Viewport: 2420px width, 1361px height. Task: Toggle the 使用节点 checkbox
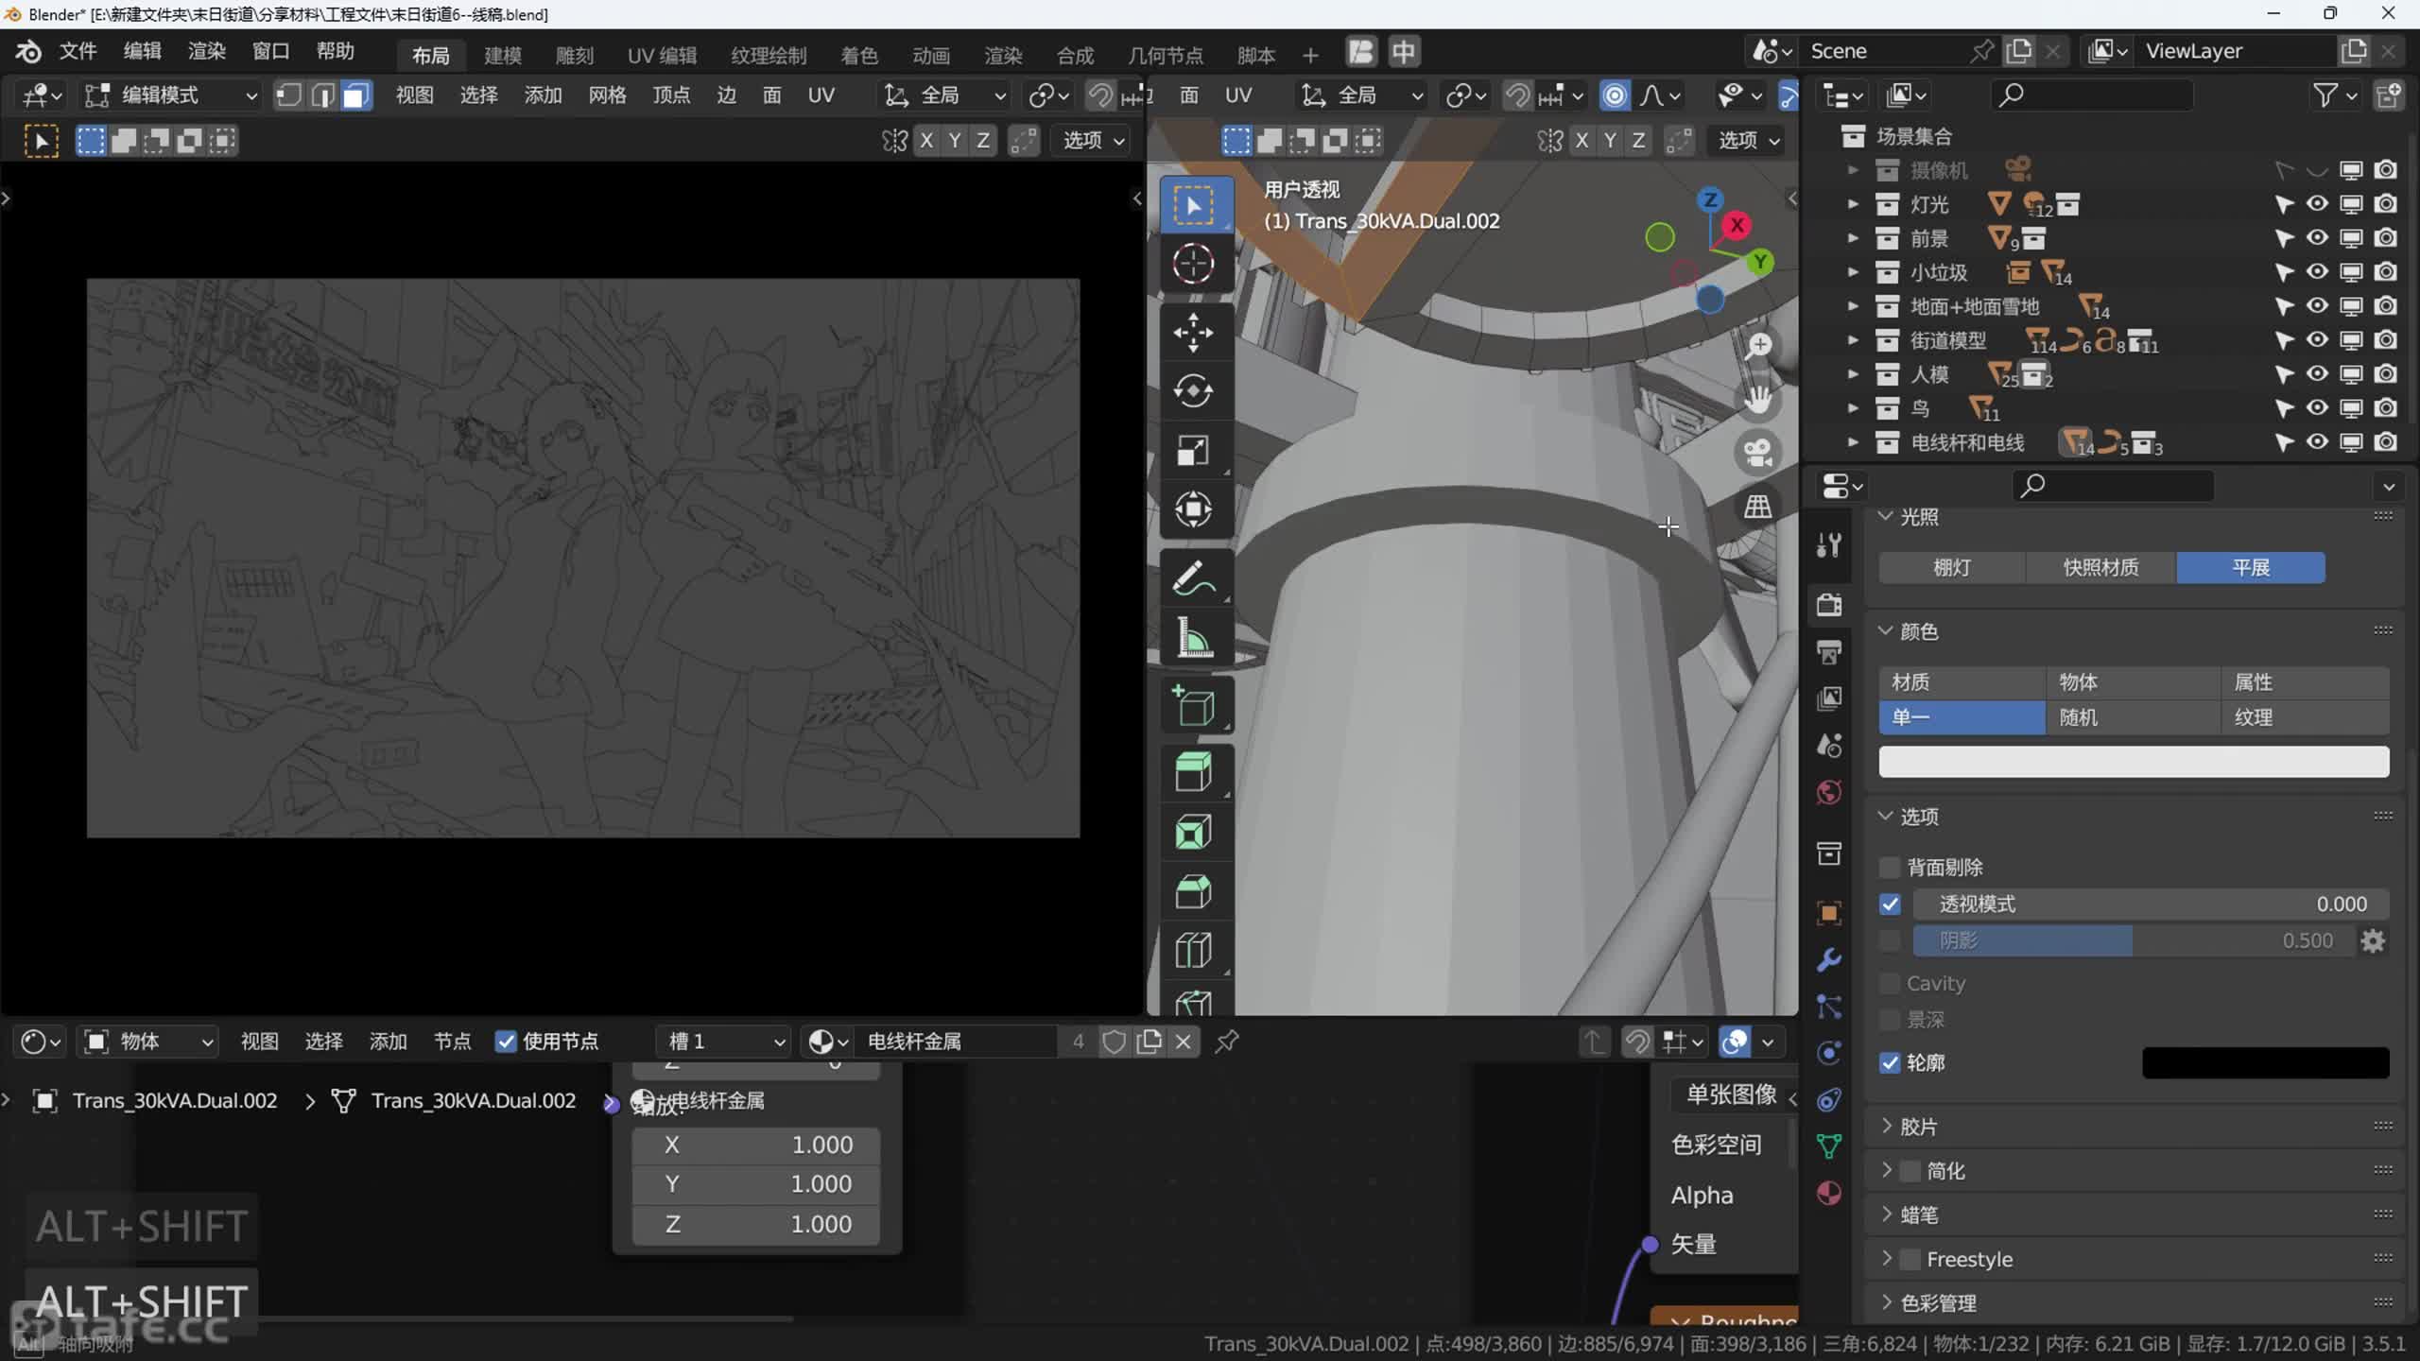[506, 1042]
